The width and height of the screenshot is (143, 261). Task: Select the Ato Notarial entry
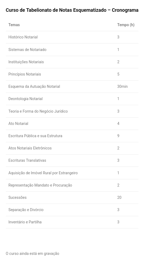click(18, 124)
